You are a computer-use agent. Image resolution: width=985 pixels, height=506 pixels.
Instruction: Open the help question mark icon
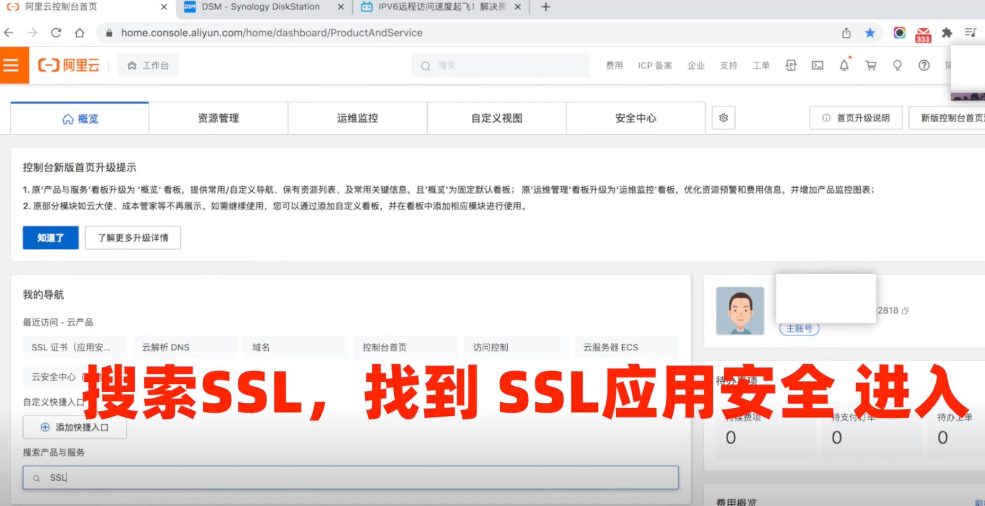point(924,65)
